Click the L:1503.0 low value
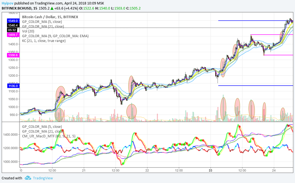295x183 pixels. (x=118, y=8)
